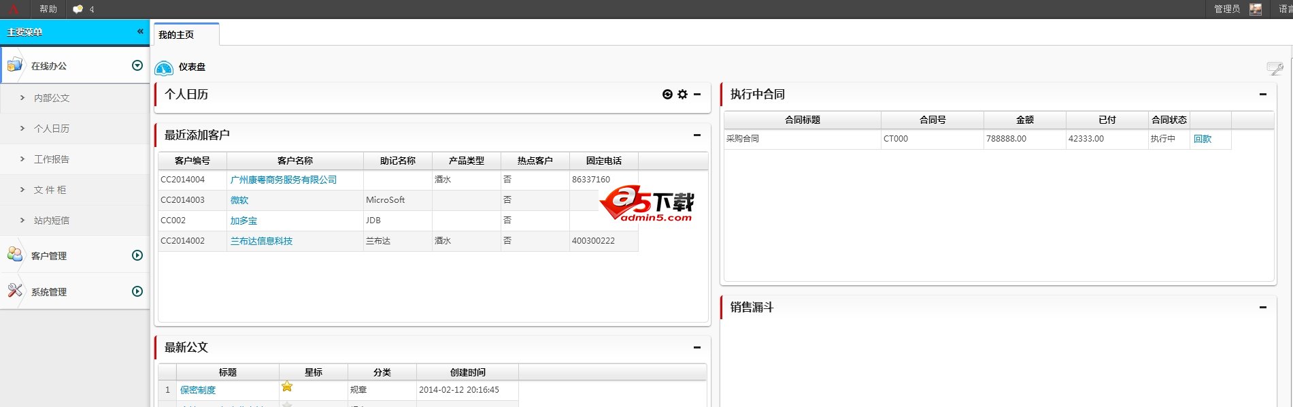Sort by 客户编号 column header
The width and height of the screenshot is (1293, 407).
[x=192, y=161]
